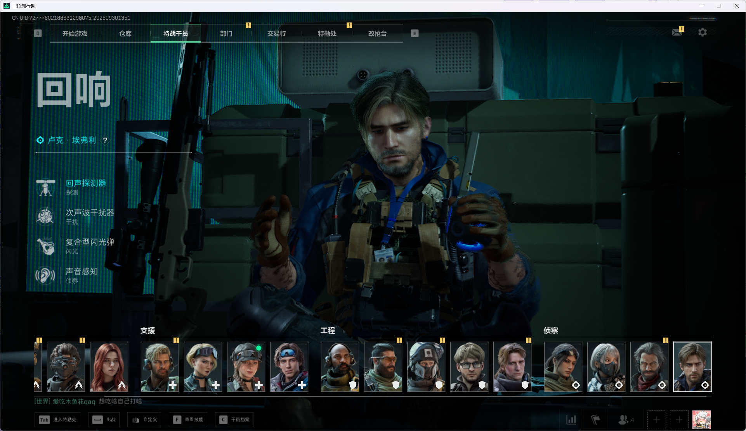The height and width of the screenshot is (431, 746).
Task: Select the 次声波干扰器 skill icon
Action: [x=45, y=216]
